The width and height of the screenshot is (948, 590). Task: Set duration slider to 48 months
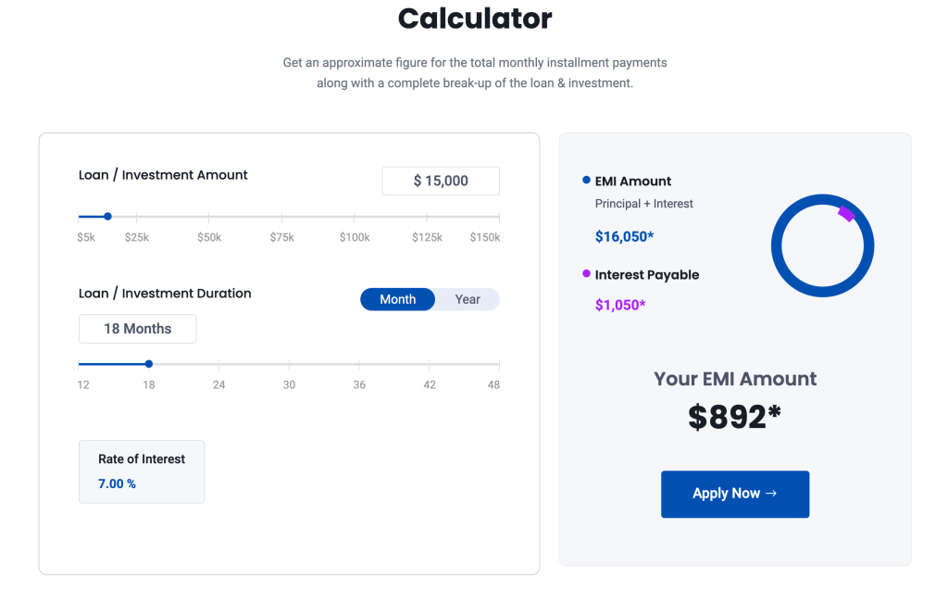[499, 364]
